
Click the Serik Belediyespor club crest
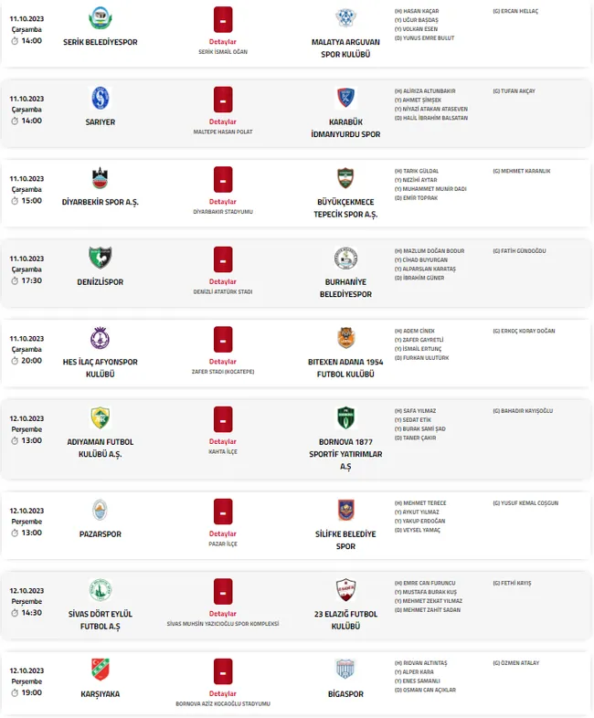point(100,18)
